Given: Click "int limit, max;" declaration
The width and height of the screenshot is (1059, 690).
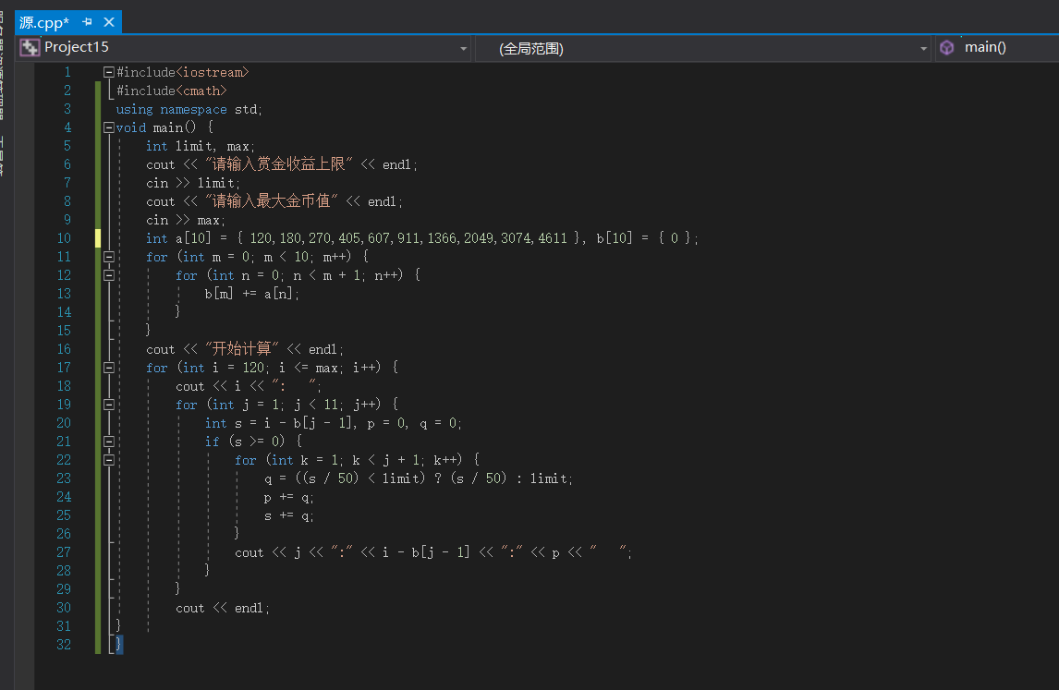Looking at the screenshot, I should pyautogui.click(x=200, y=146).
